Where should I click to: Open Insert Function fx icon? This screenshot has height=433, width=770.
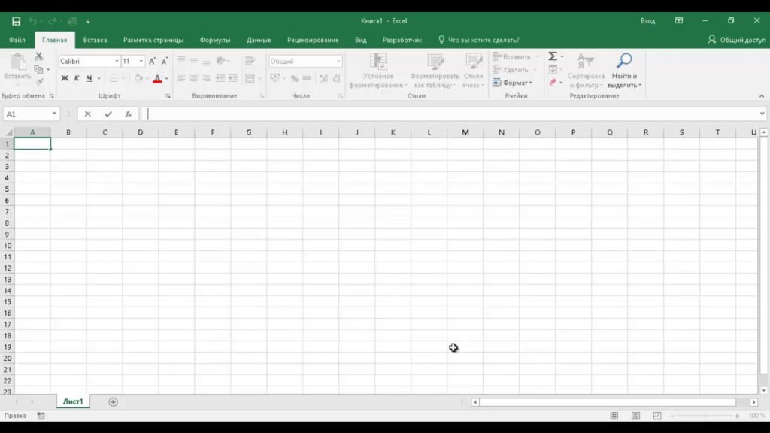coord(128,114)
